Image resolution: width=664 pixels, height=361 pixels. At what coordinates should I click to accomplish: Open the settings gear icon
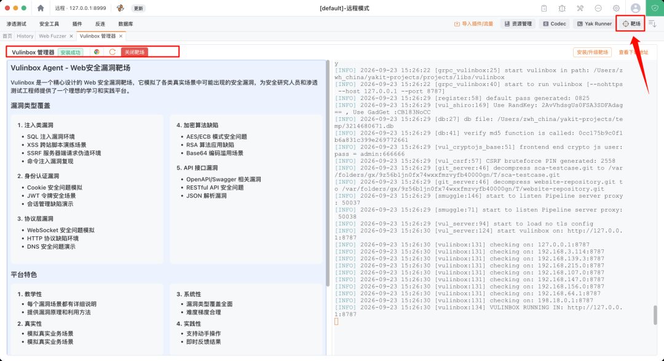click(616, 8)
